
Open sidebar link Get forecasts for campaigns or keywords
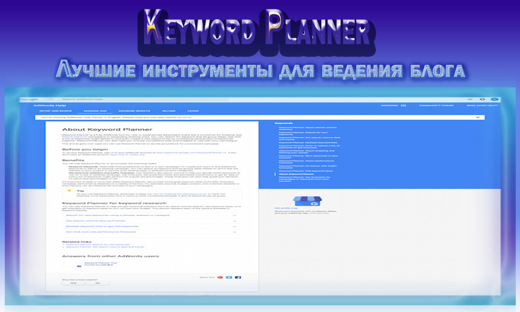pyautogui.click(x=304, y=179)
